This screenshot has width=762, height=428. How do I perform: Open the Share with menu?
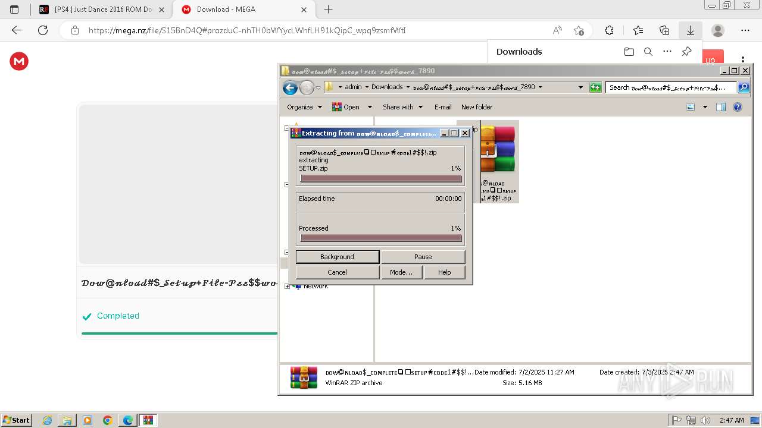(402, 107)
